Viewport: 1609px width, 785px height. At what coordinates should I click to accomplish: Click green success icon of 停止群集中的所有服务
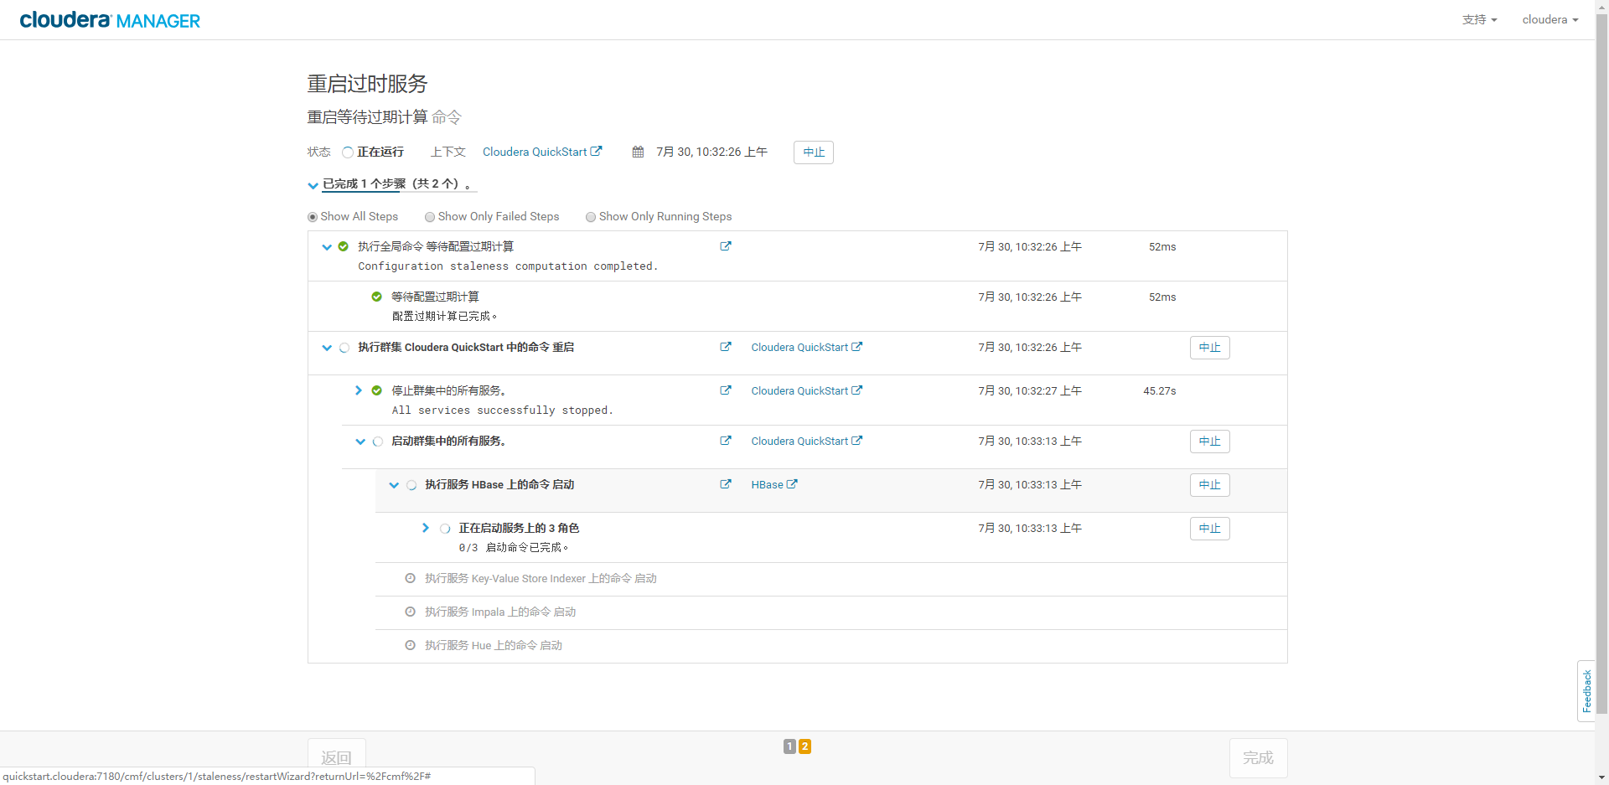coord(377,390)
